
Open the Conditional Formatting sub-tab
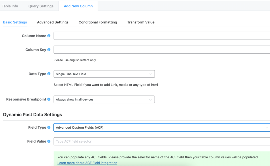[98, 22]
